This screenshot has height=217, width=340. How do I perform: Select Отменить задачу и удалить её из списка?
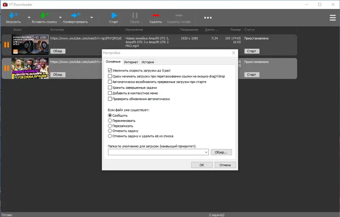[x=110, y=136]
